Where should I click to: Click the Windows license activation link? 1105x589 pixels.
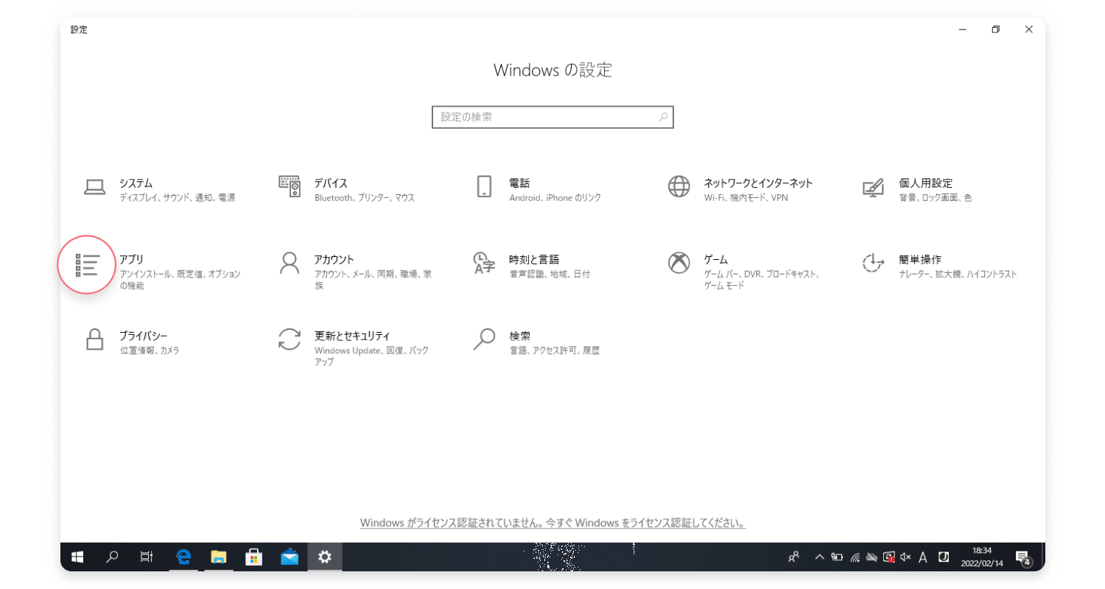(552, 523)
